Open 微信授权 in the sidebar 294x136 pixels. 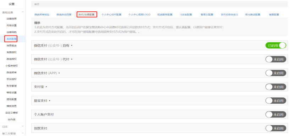click(x=12, y=59)
